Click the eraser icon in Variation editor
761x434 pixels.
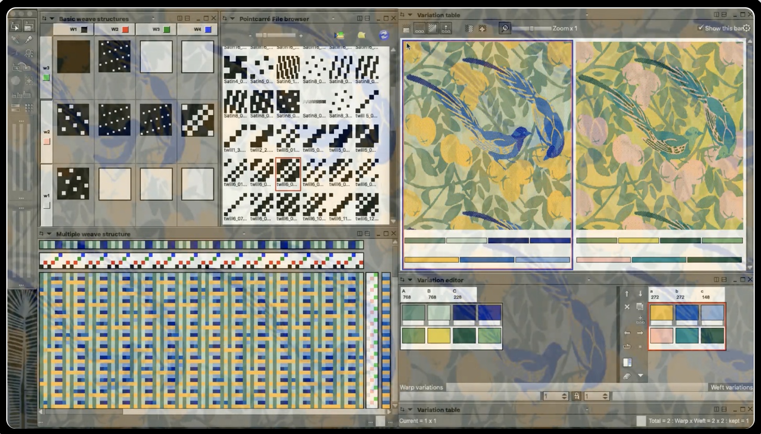pos(627,375)
